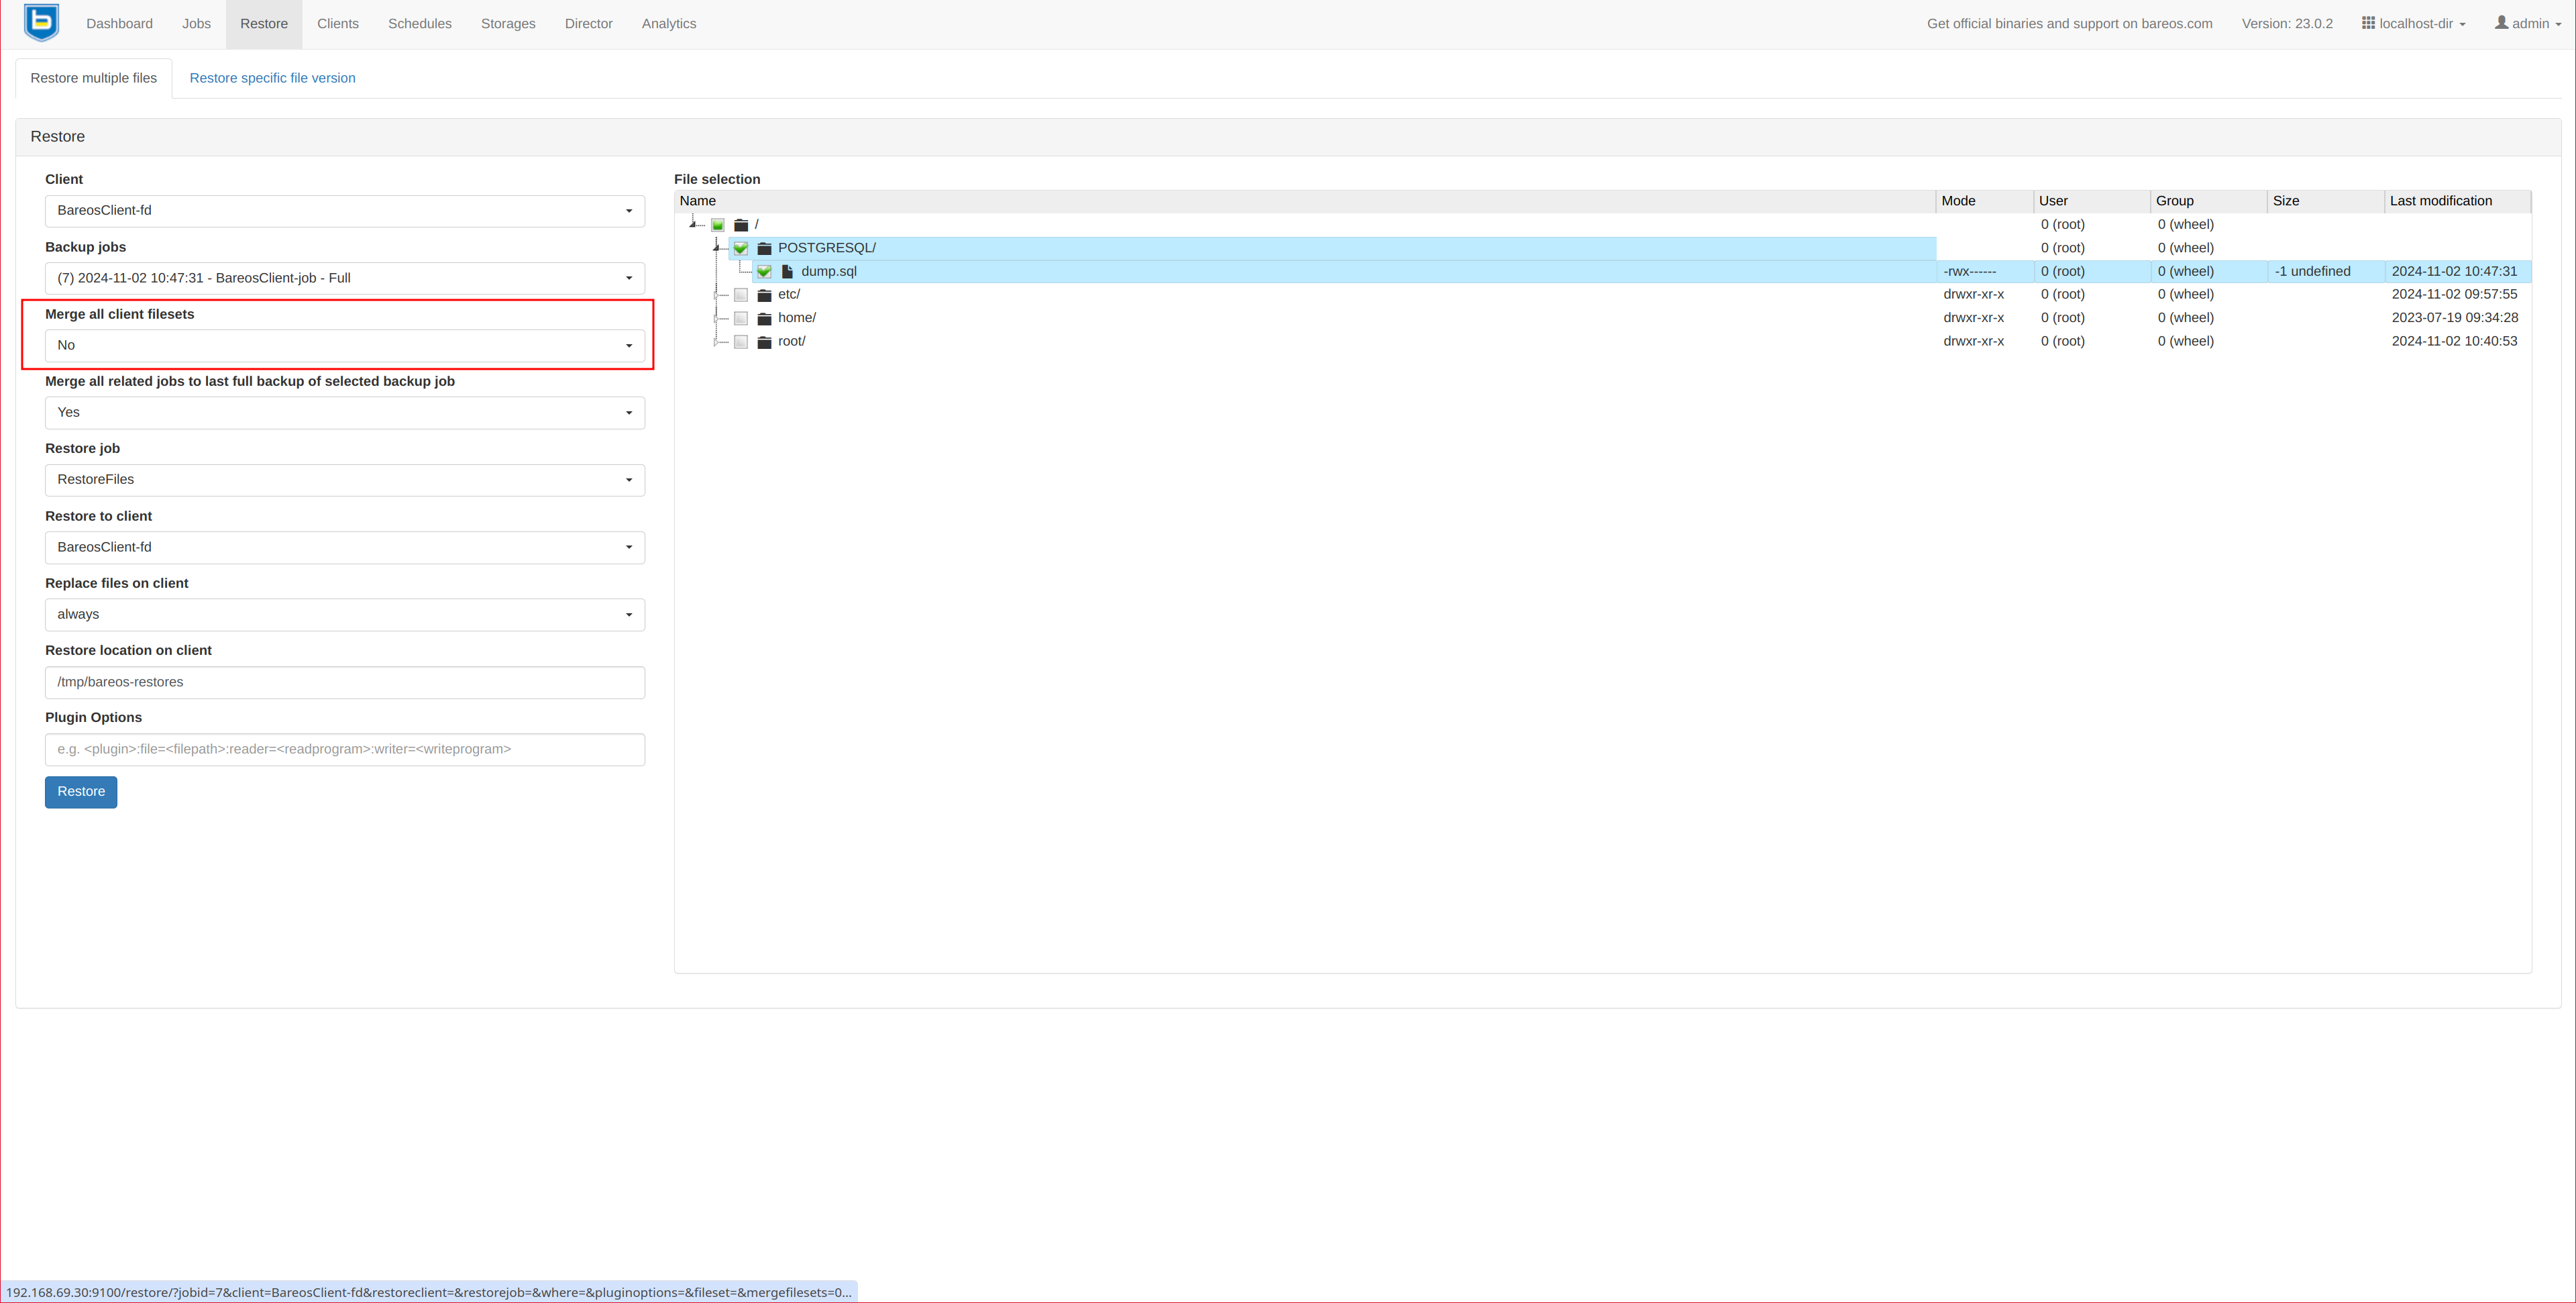This screenshot has height=1303, width=2576.
Task: Click the root/ folder icon in tree
Action: (x=764, y=342)
